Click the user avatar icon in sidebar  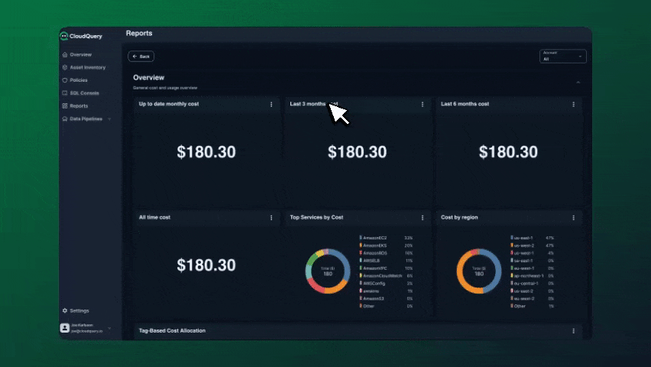(64, 328)
